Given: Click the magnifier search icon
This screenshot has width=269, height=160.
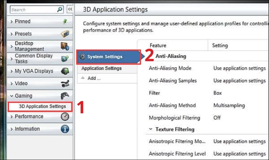Looking at the screenshot, I should tap(60, 9).
